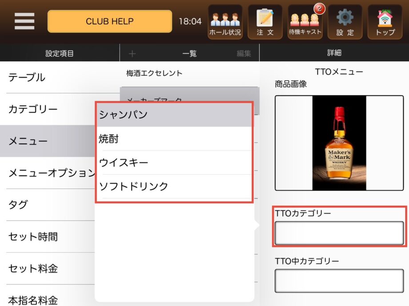Screen dimensions: 409x306
Task: Select シャンパン from the category popup
Action: 173,115
